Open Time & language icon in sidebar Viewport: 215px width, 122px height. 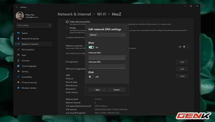coord(18,66)
